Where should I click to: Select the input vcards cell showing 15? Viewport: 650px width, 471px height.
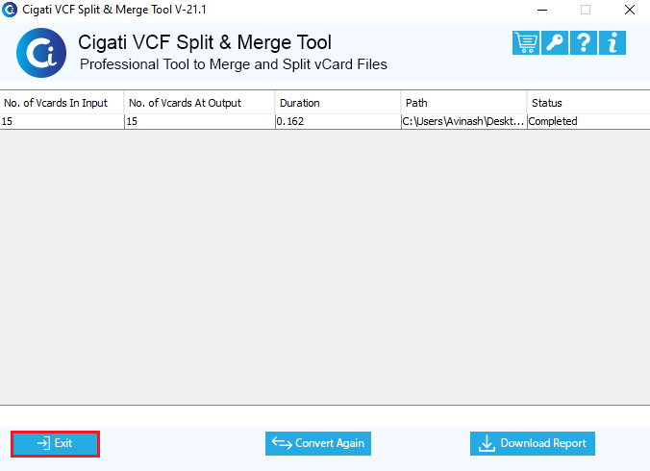[62, 121]
